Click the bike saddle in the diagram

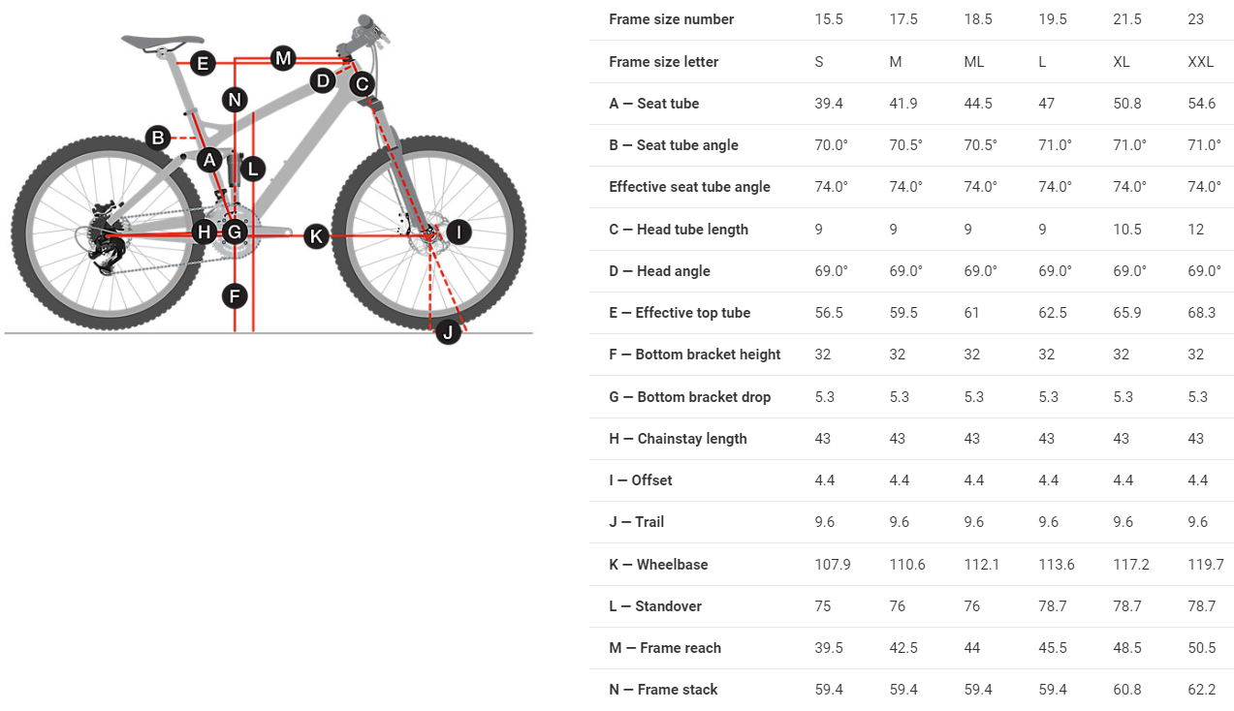pos(153,42)
